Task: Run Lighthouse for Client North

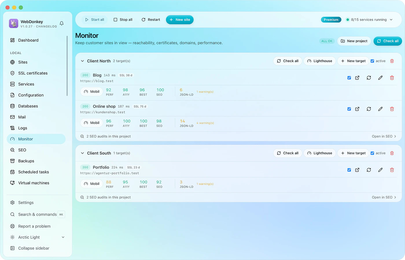Action: click(x=320, y=61)
